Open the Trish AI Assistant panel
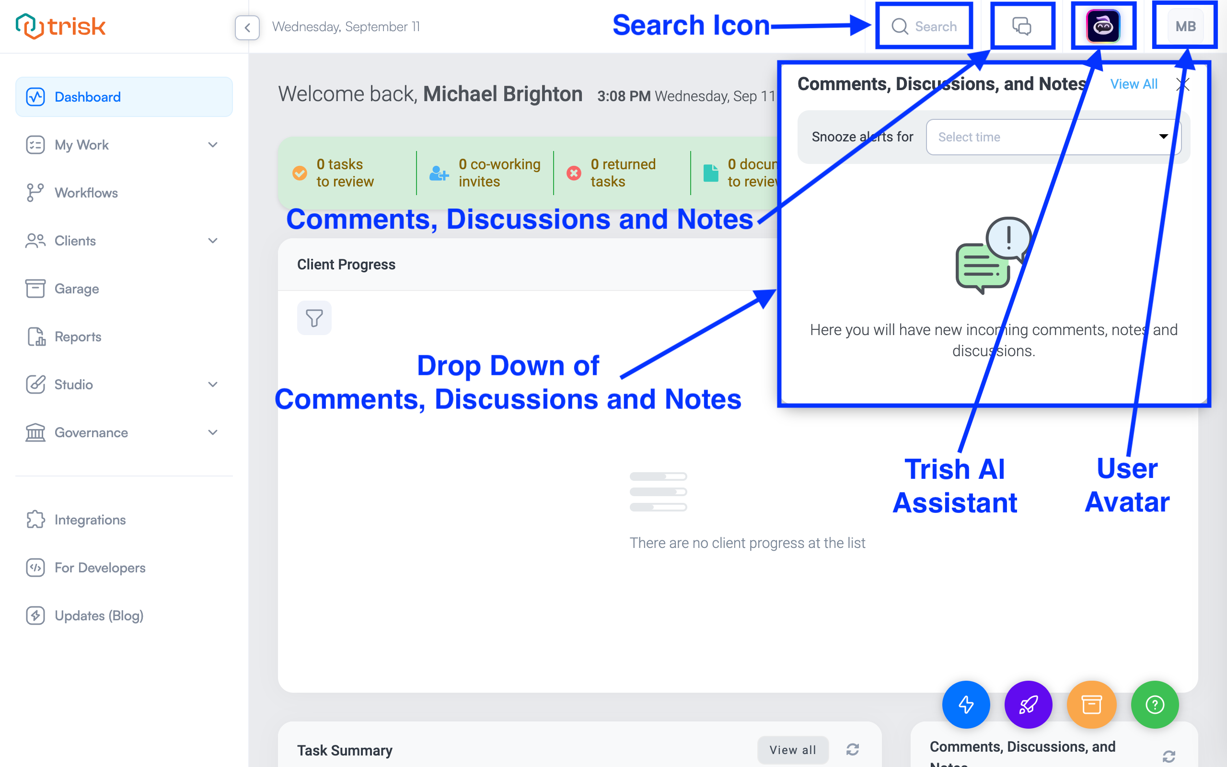 1103,26
